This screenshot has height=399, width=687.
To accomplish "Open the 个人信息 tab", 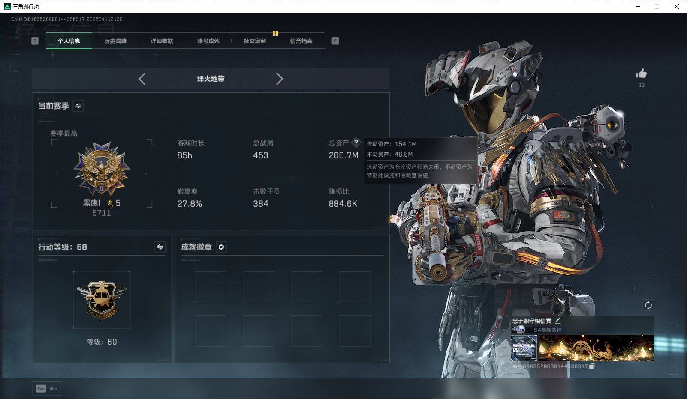I will tap(69, 41).
